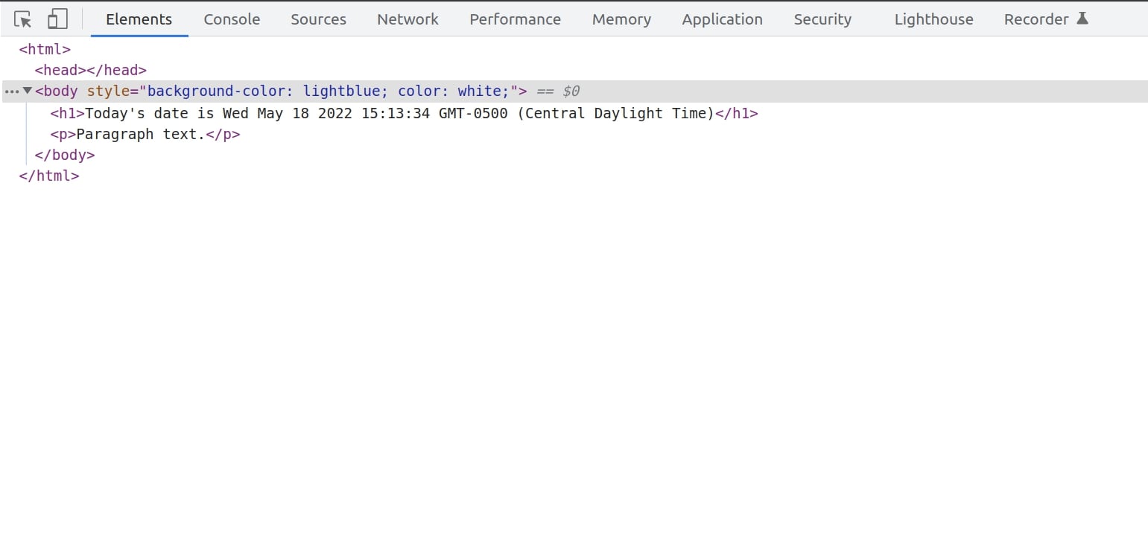Activate the inspect element picker icon

pyautogui.click(x=23, y=19)
